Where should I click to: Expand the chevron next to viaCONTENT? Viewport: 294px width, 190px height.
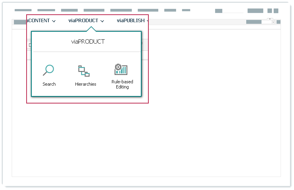point(54,21)
